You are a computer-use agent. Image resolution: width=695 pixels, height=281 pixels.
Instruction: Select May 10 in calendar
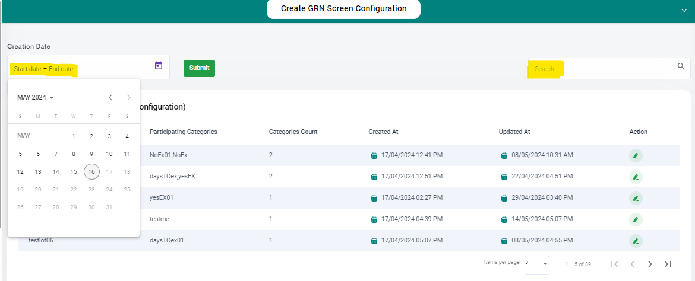(x=109, y=154)
